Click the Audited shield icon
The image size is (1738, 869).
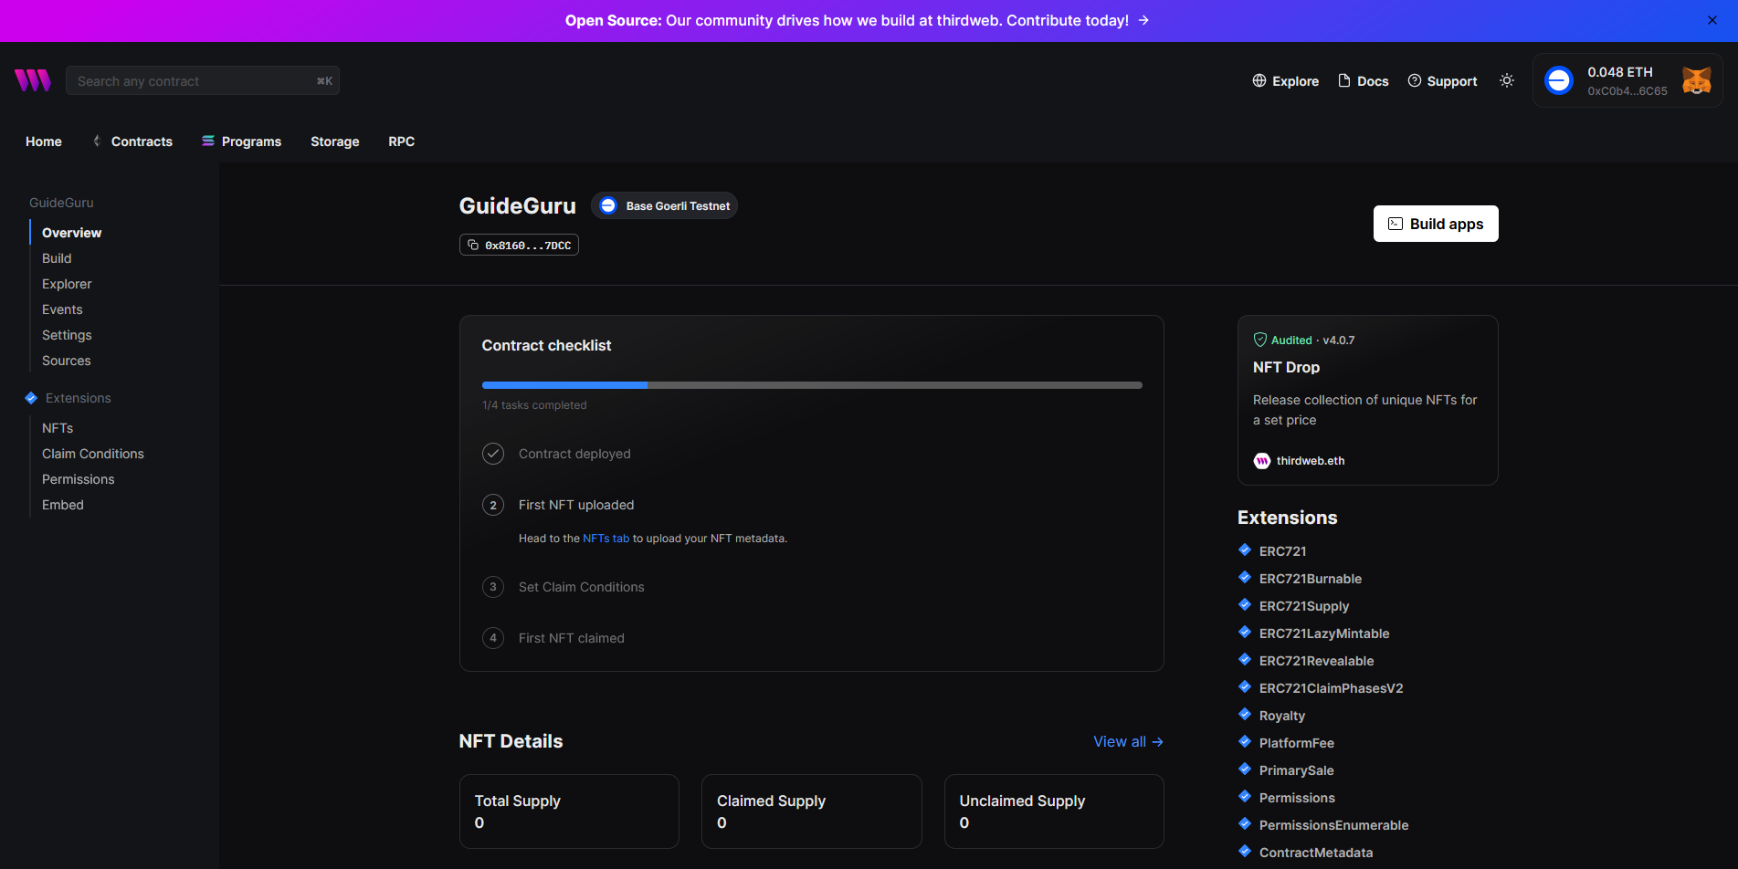coord(1259,340)
